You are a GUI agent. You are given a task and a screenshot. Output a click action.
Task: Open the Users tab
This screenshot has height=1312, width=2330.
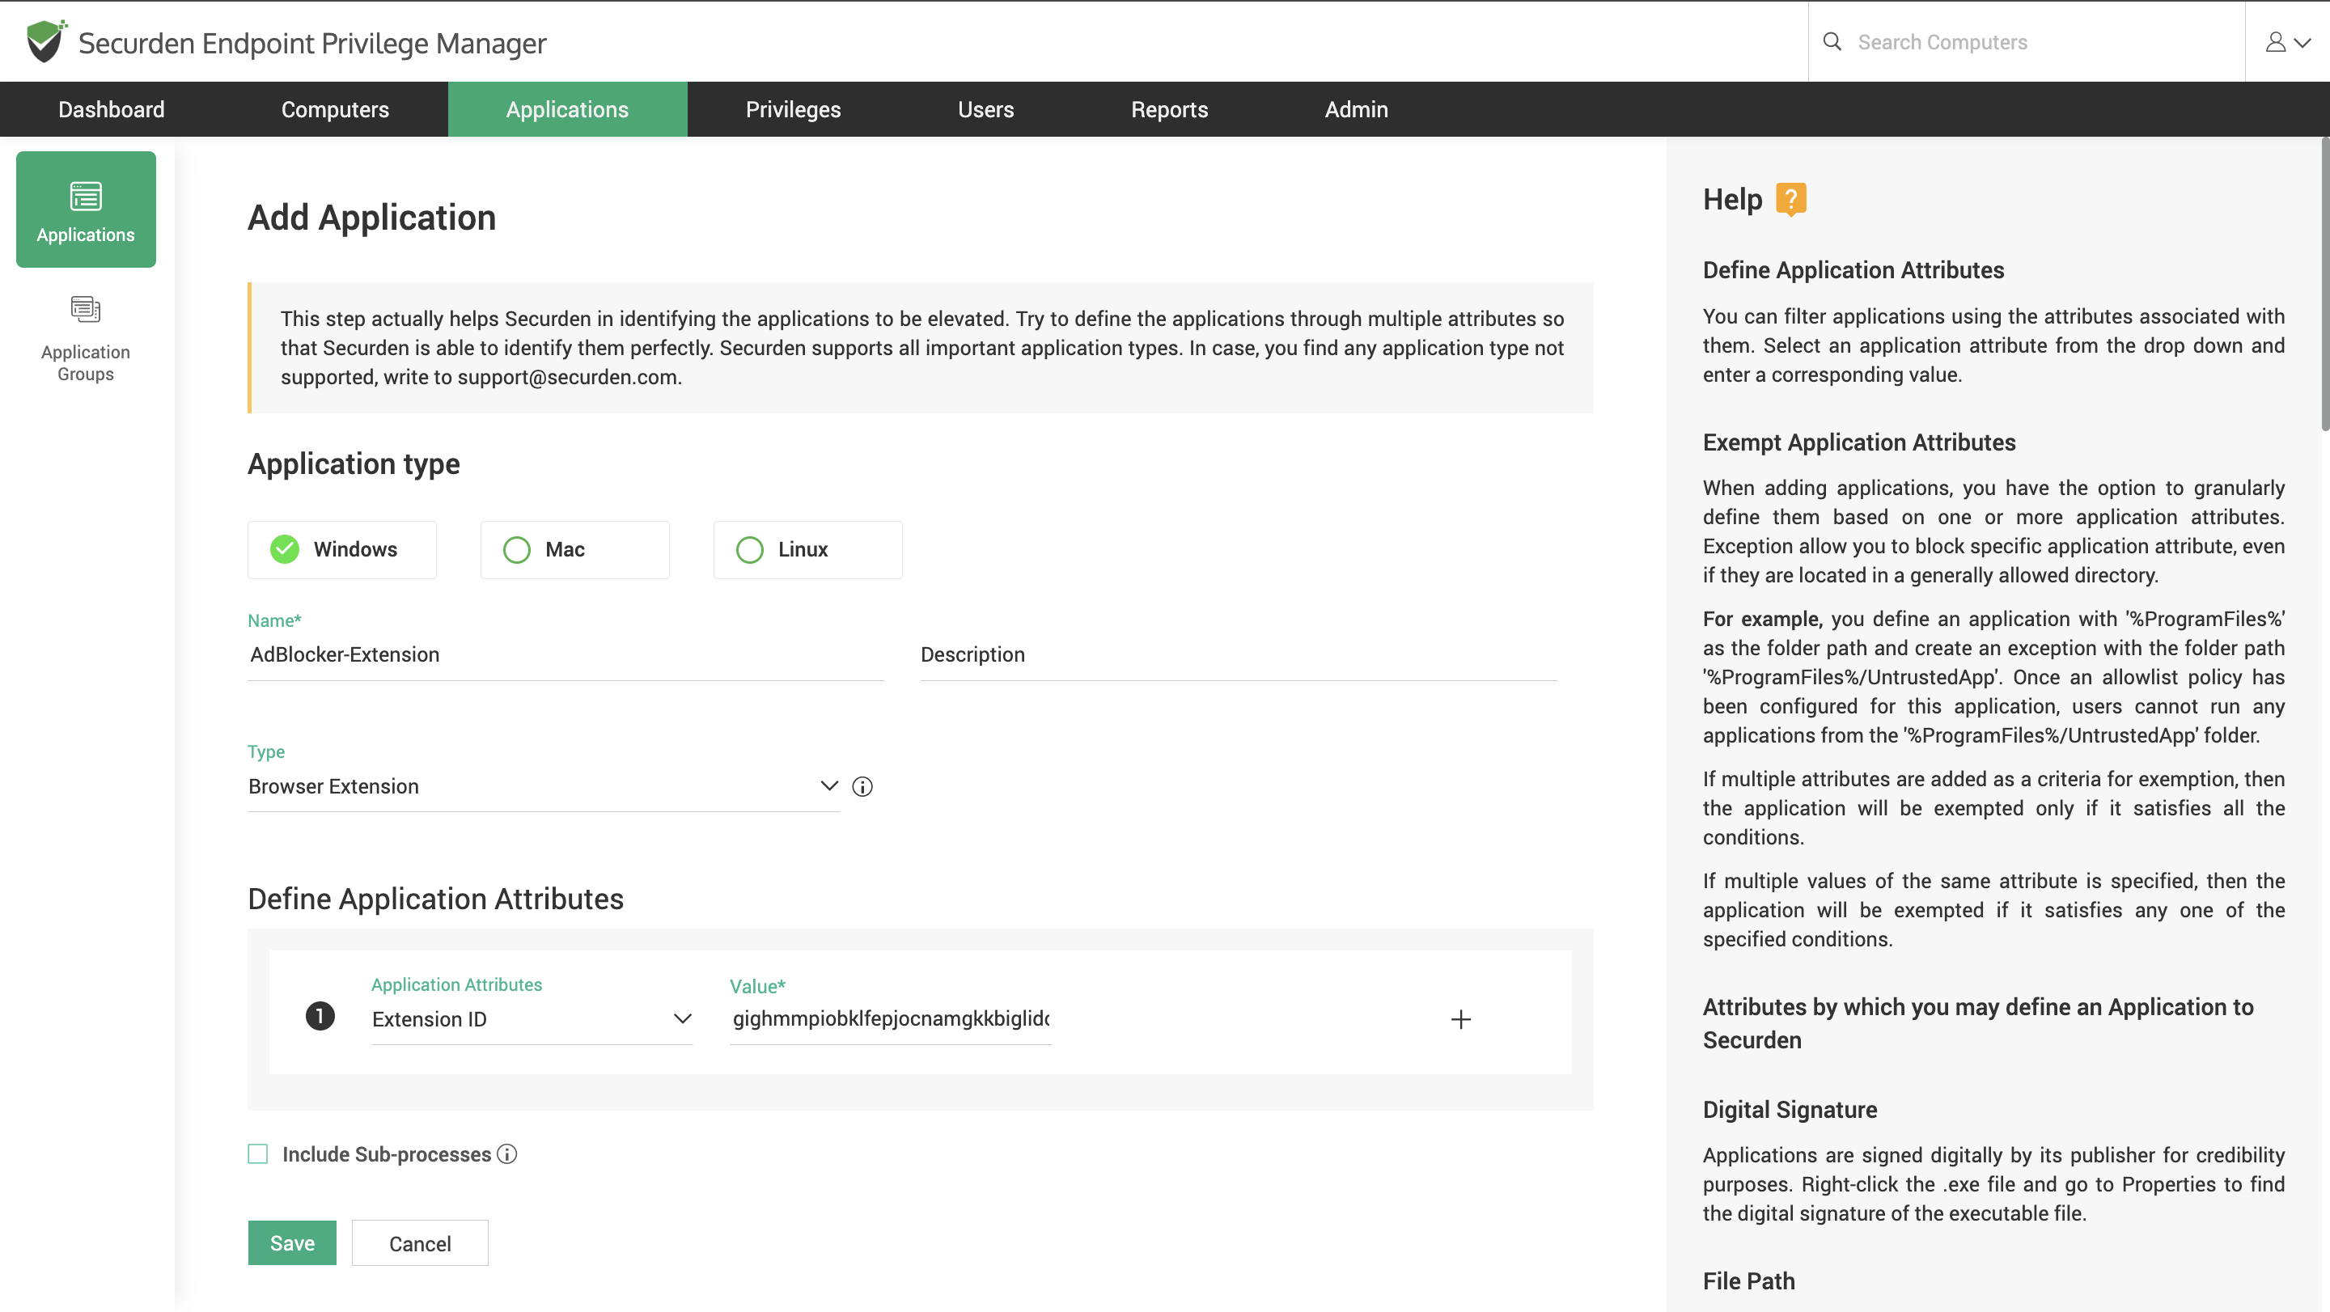point(986,109)
